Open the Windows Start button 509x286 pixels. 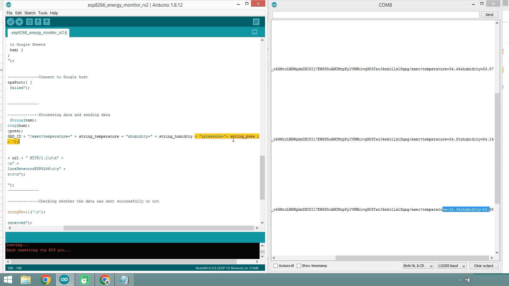coord(8,280)
